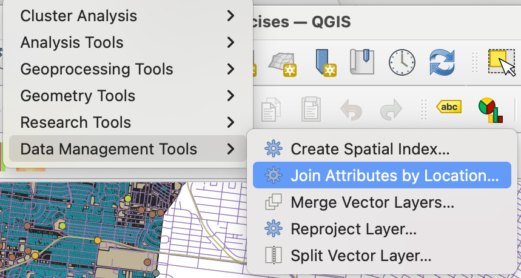Select Merge Vector Layers… from submenu
Image resolution: width=521 pixels, height=278 pixels.
pos(372,202)
